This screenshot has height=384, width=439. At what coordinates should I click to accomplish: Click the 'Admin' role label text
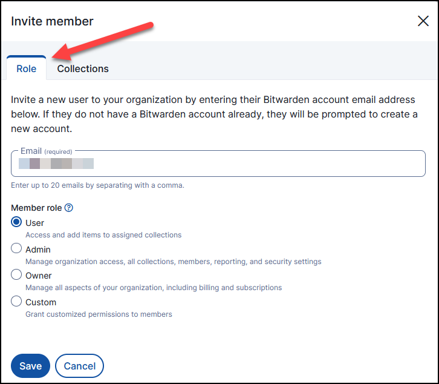tap(37, 249)
